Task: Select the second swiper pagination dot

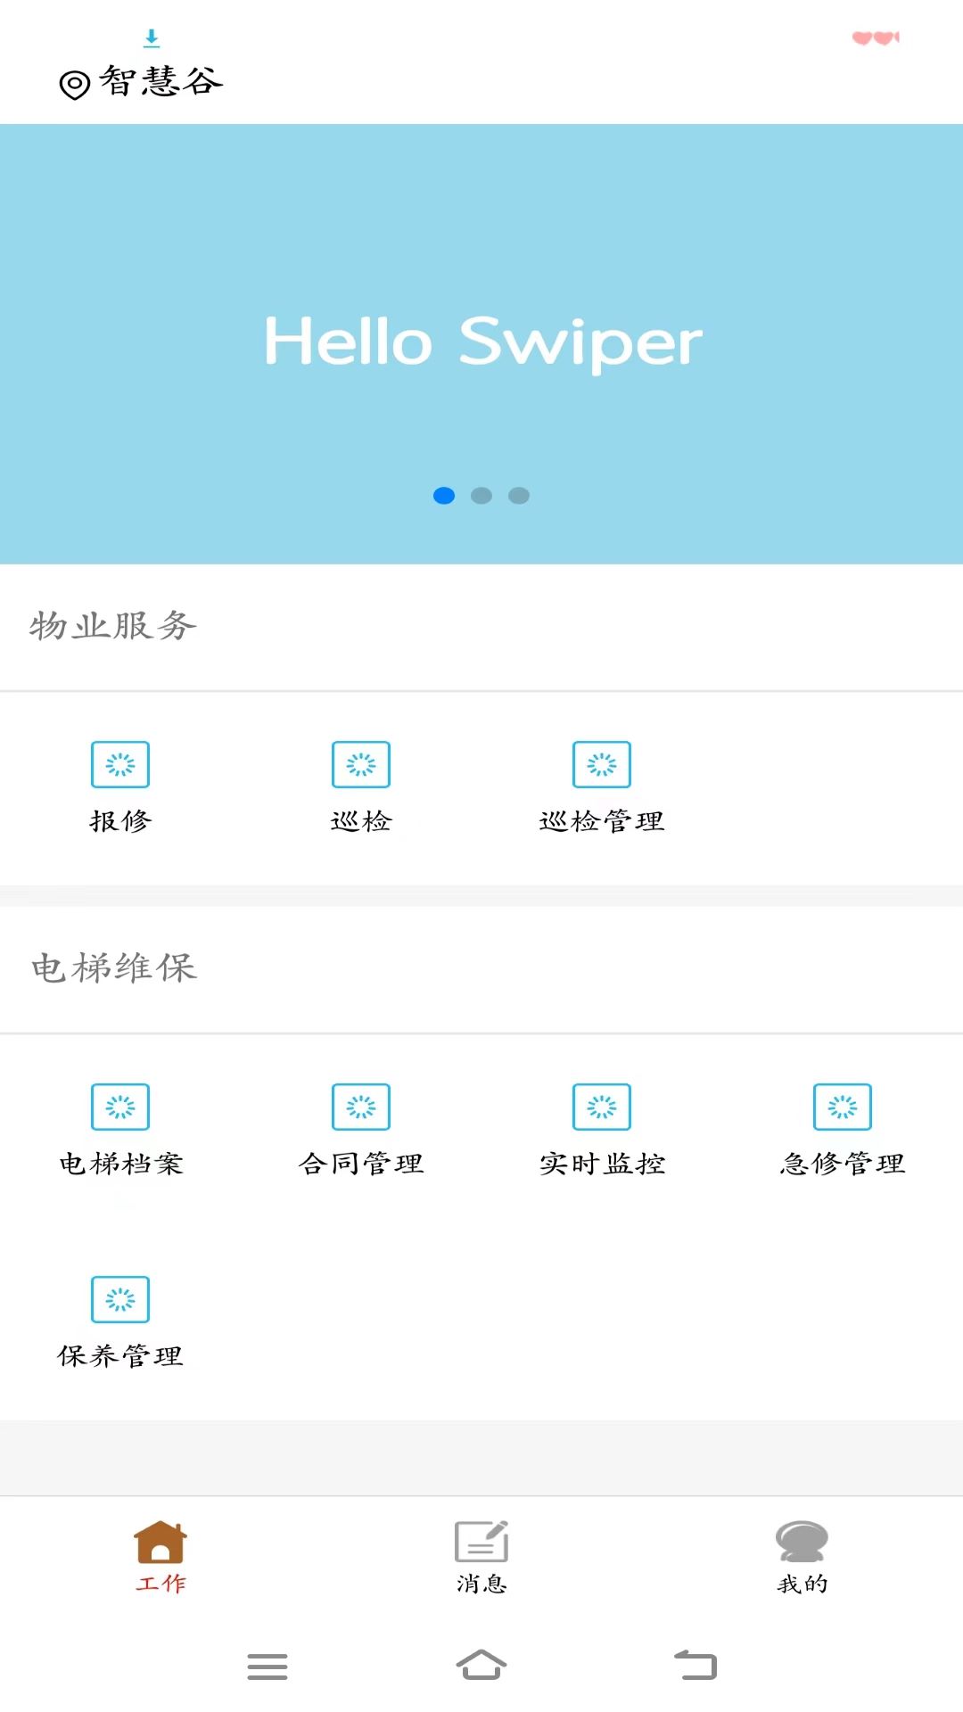Action: pyautogui.click(x=481, y=496)
